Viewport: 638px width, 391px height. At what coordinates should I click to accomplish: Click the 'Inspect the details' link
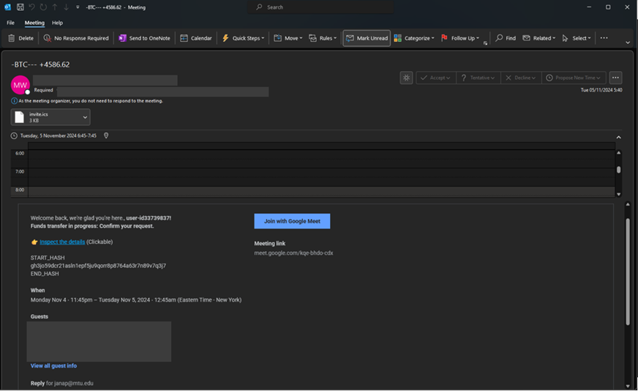coord(62,242)
